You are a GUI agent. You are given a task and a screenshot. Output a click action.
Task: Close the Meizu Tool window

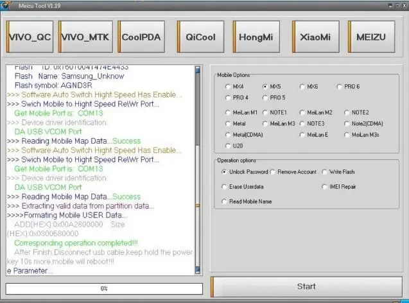coord(405,6)
